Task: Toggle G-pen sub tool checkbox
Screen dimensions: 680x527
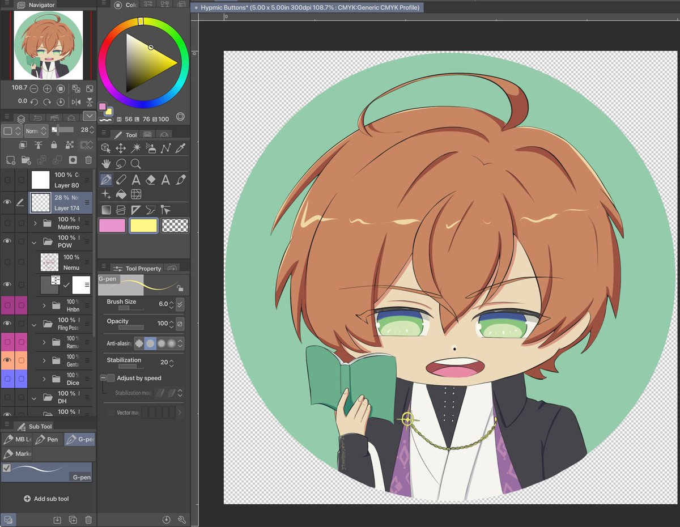Action: pyautogui.click(x=7, y=468)
